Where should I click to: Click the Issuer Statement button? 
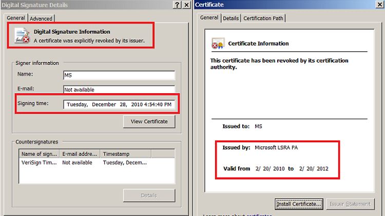click(x=350, y=204)
